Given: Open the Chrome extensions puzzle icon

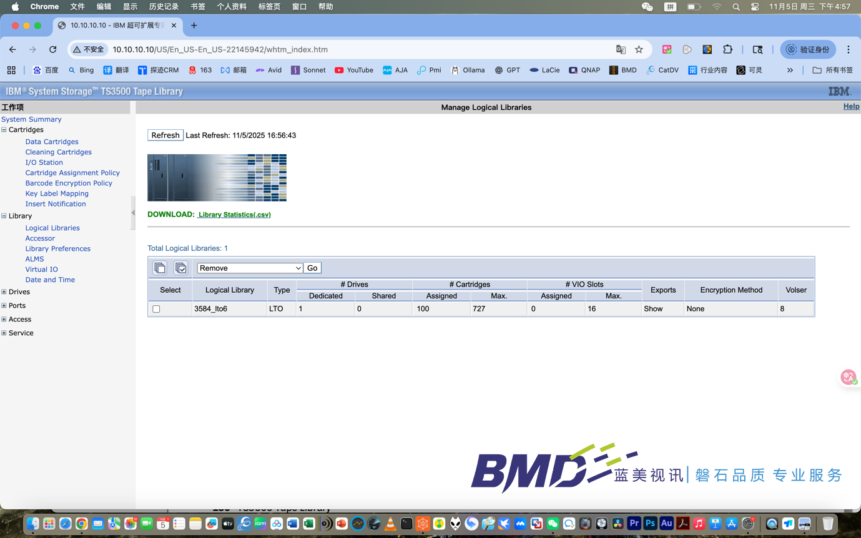Looking at the screenshot, I should pos(727,49).
